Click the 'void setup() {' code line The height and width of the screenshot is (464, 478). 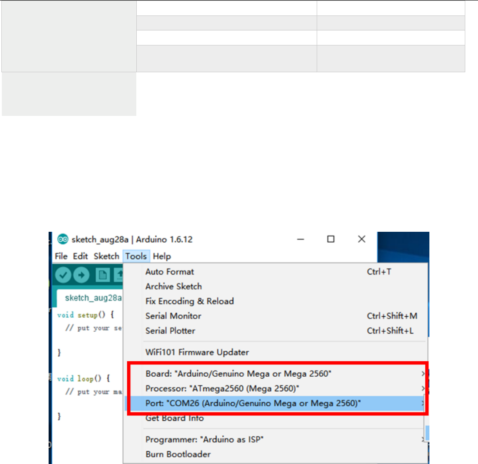coord(86,315)
